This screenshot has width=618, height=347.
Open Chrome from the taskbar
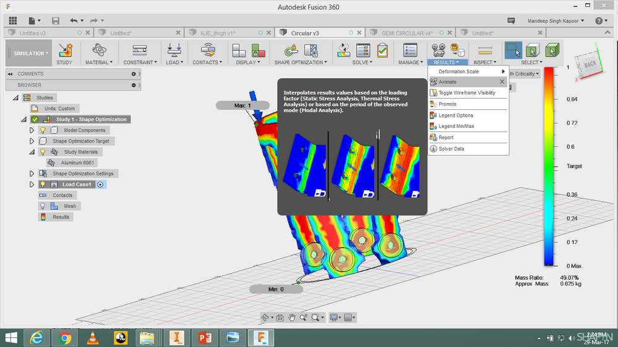[64, 338]
